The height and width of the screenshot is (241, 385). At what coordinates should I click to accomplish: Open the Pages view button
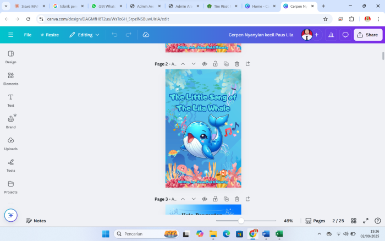[x=315, y=221]
